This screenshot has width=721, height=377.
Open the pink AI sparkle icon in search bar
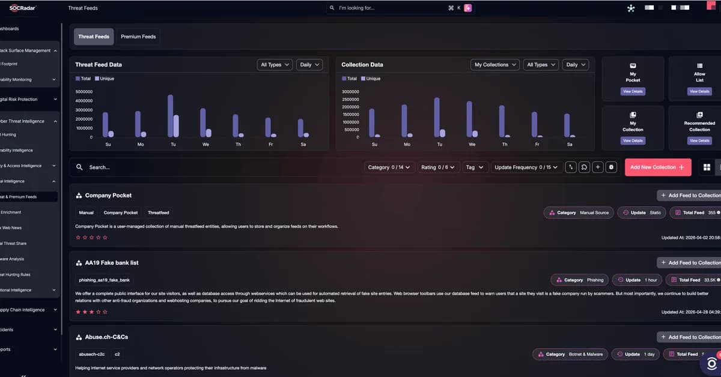468,8
